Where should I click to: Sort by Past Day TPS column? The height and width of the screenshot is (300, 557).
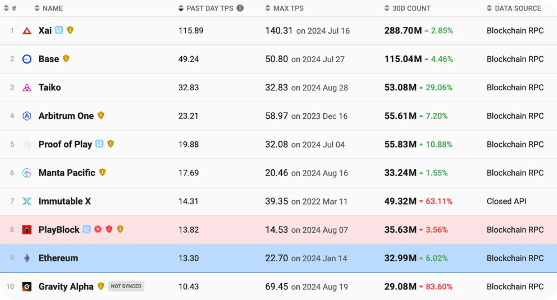coord(206,8)
